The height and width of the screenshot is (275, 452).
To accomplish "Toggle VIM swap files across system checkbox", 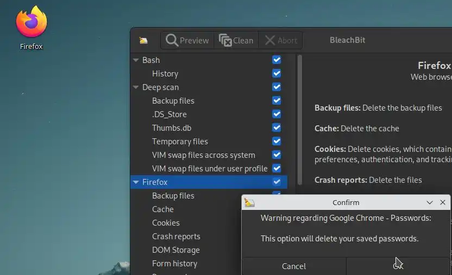I will [x=277, y=155].
